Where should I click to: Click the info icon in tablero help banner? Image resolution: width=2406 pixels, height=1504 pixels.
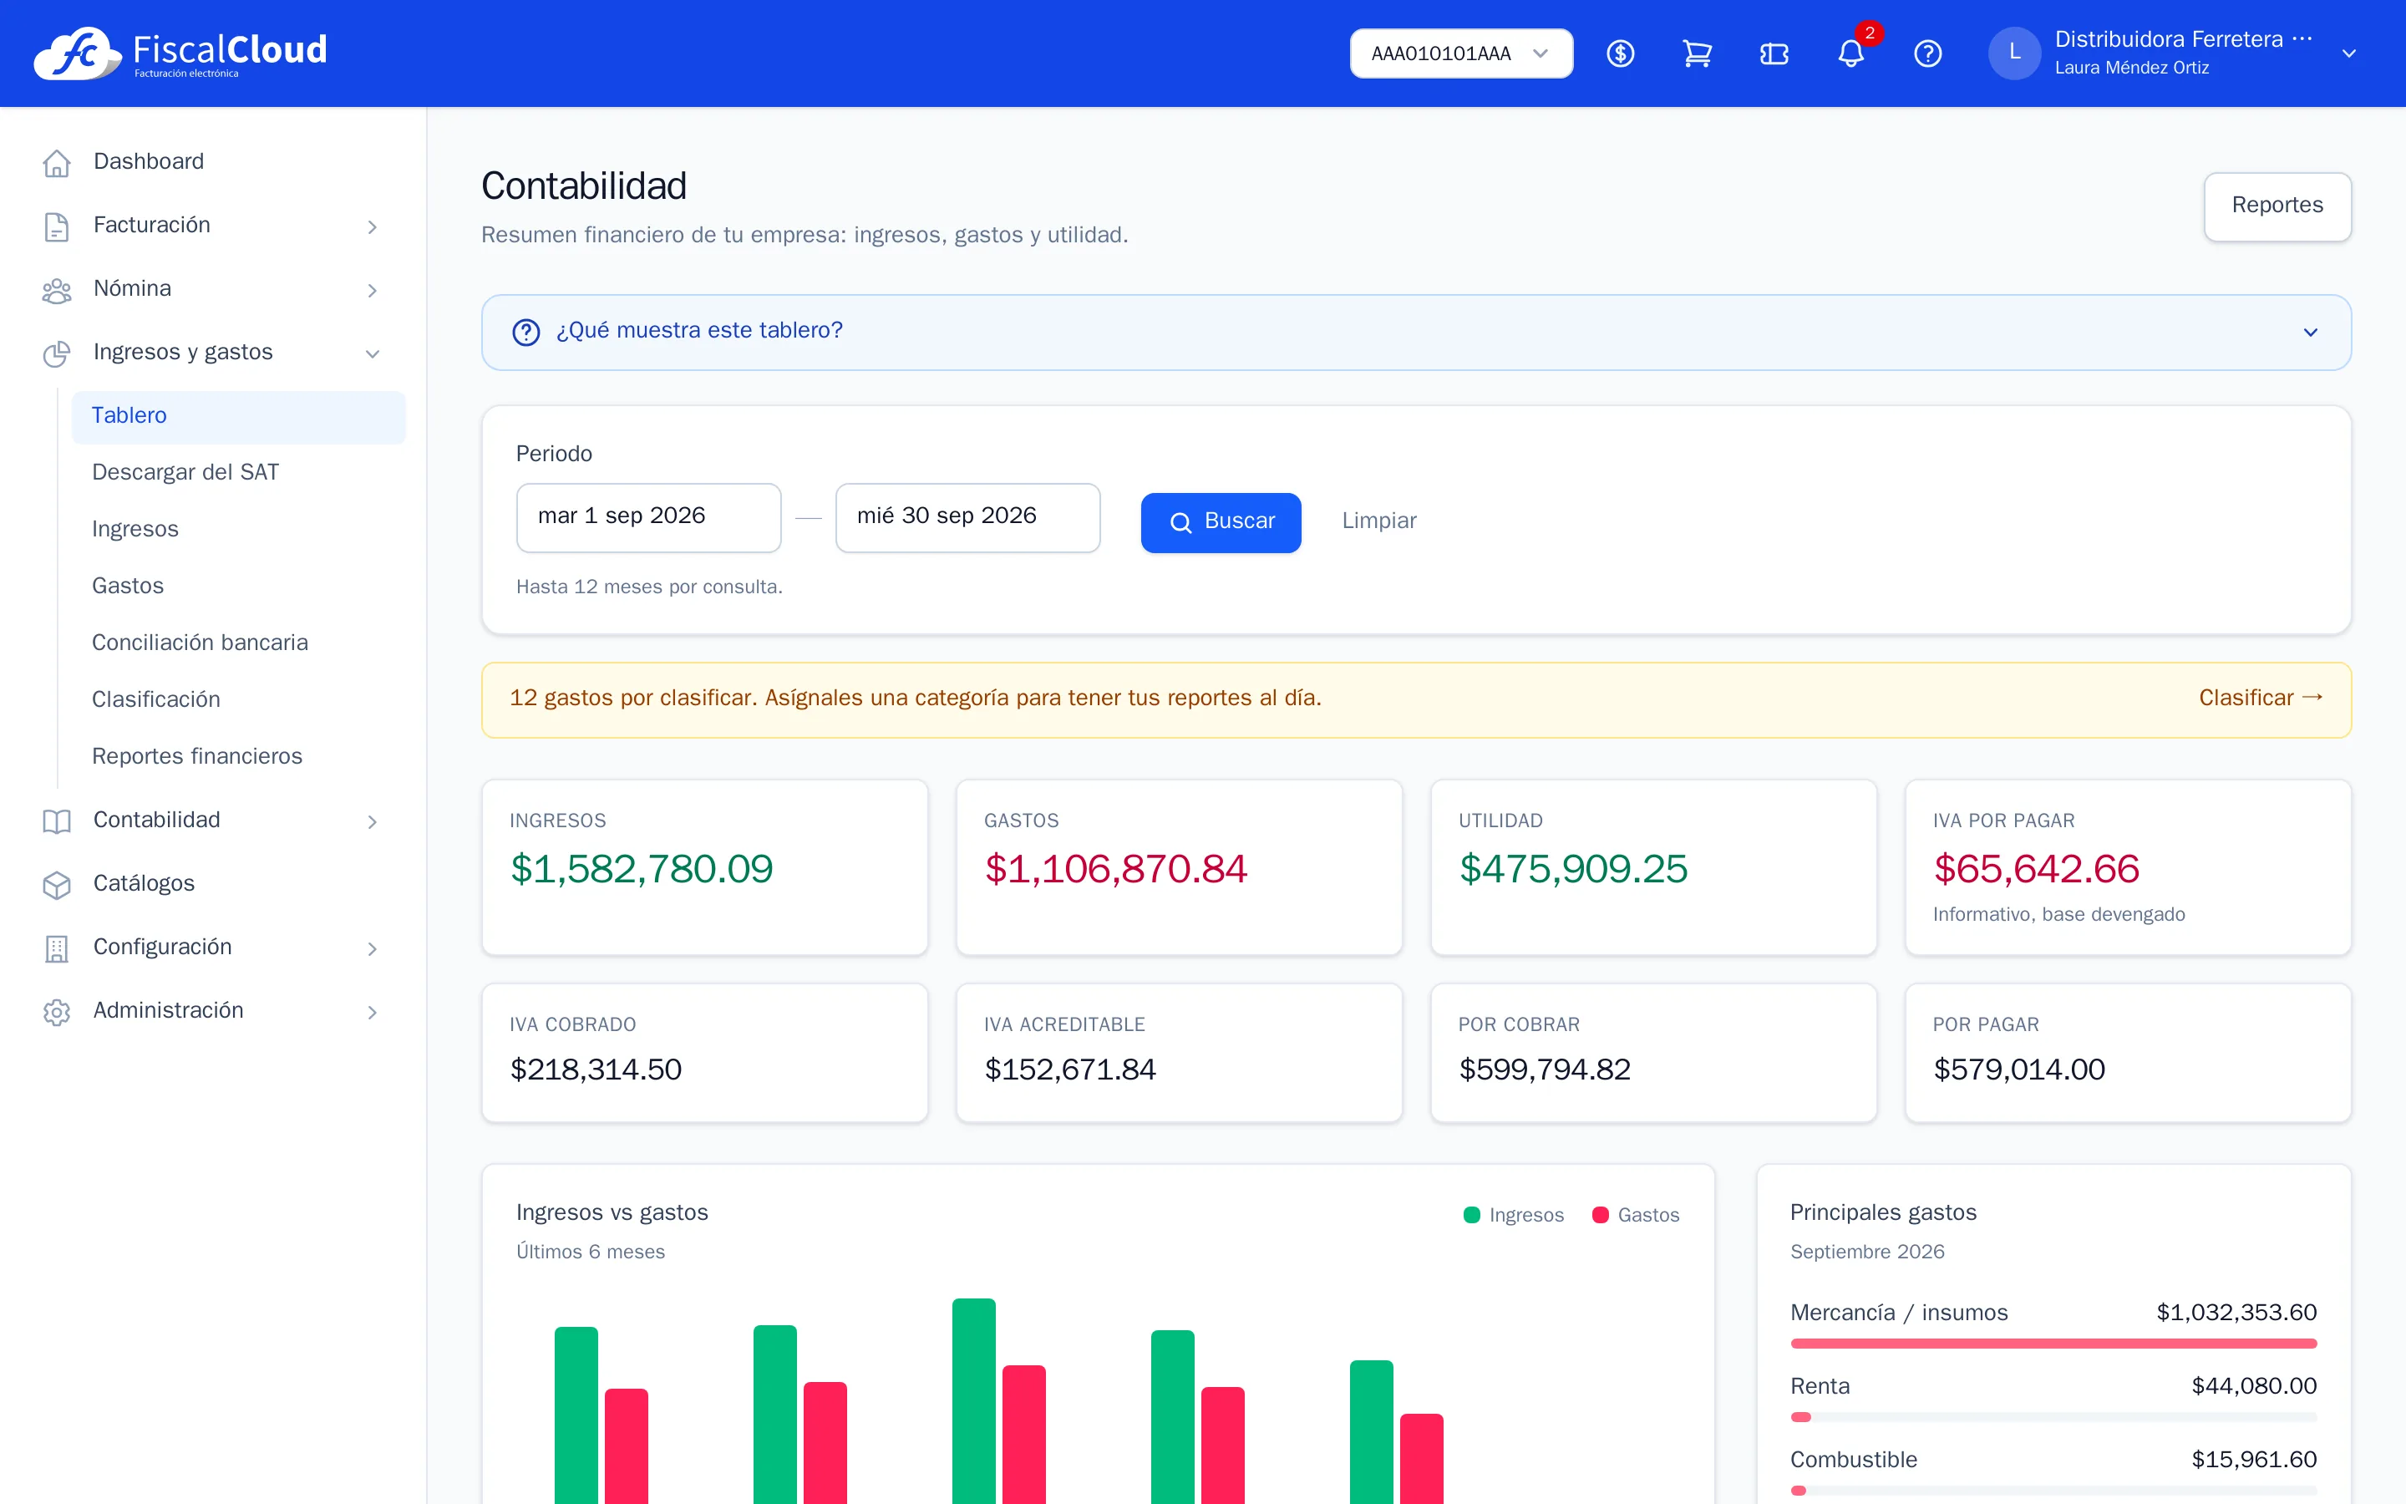tap(526, 331)
